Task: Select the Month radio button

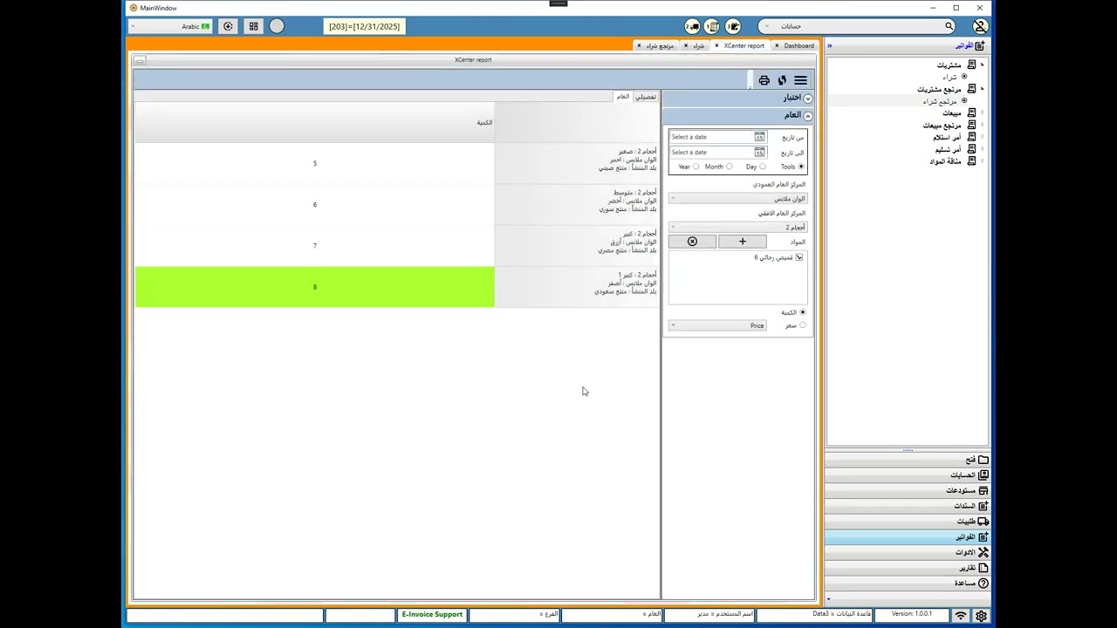Action: (x=729, y=167)
